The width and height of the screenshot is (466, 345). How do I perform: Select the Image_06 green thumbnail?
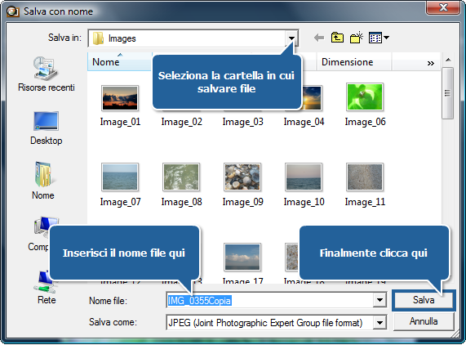point(365,97)
